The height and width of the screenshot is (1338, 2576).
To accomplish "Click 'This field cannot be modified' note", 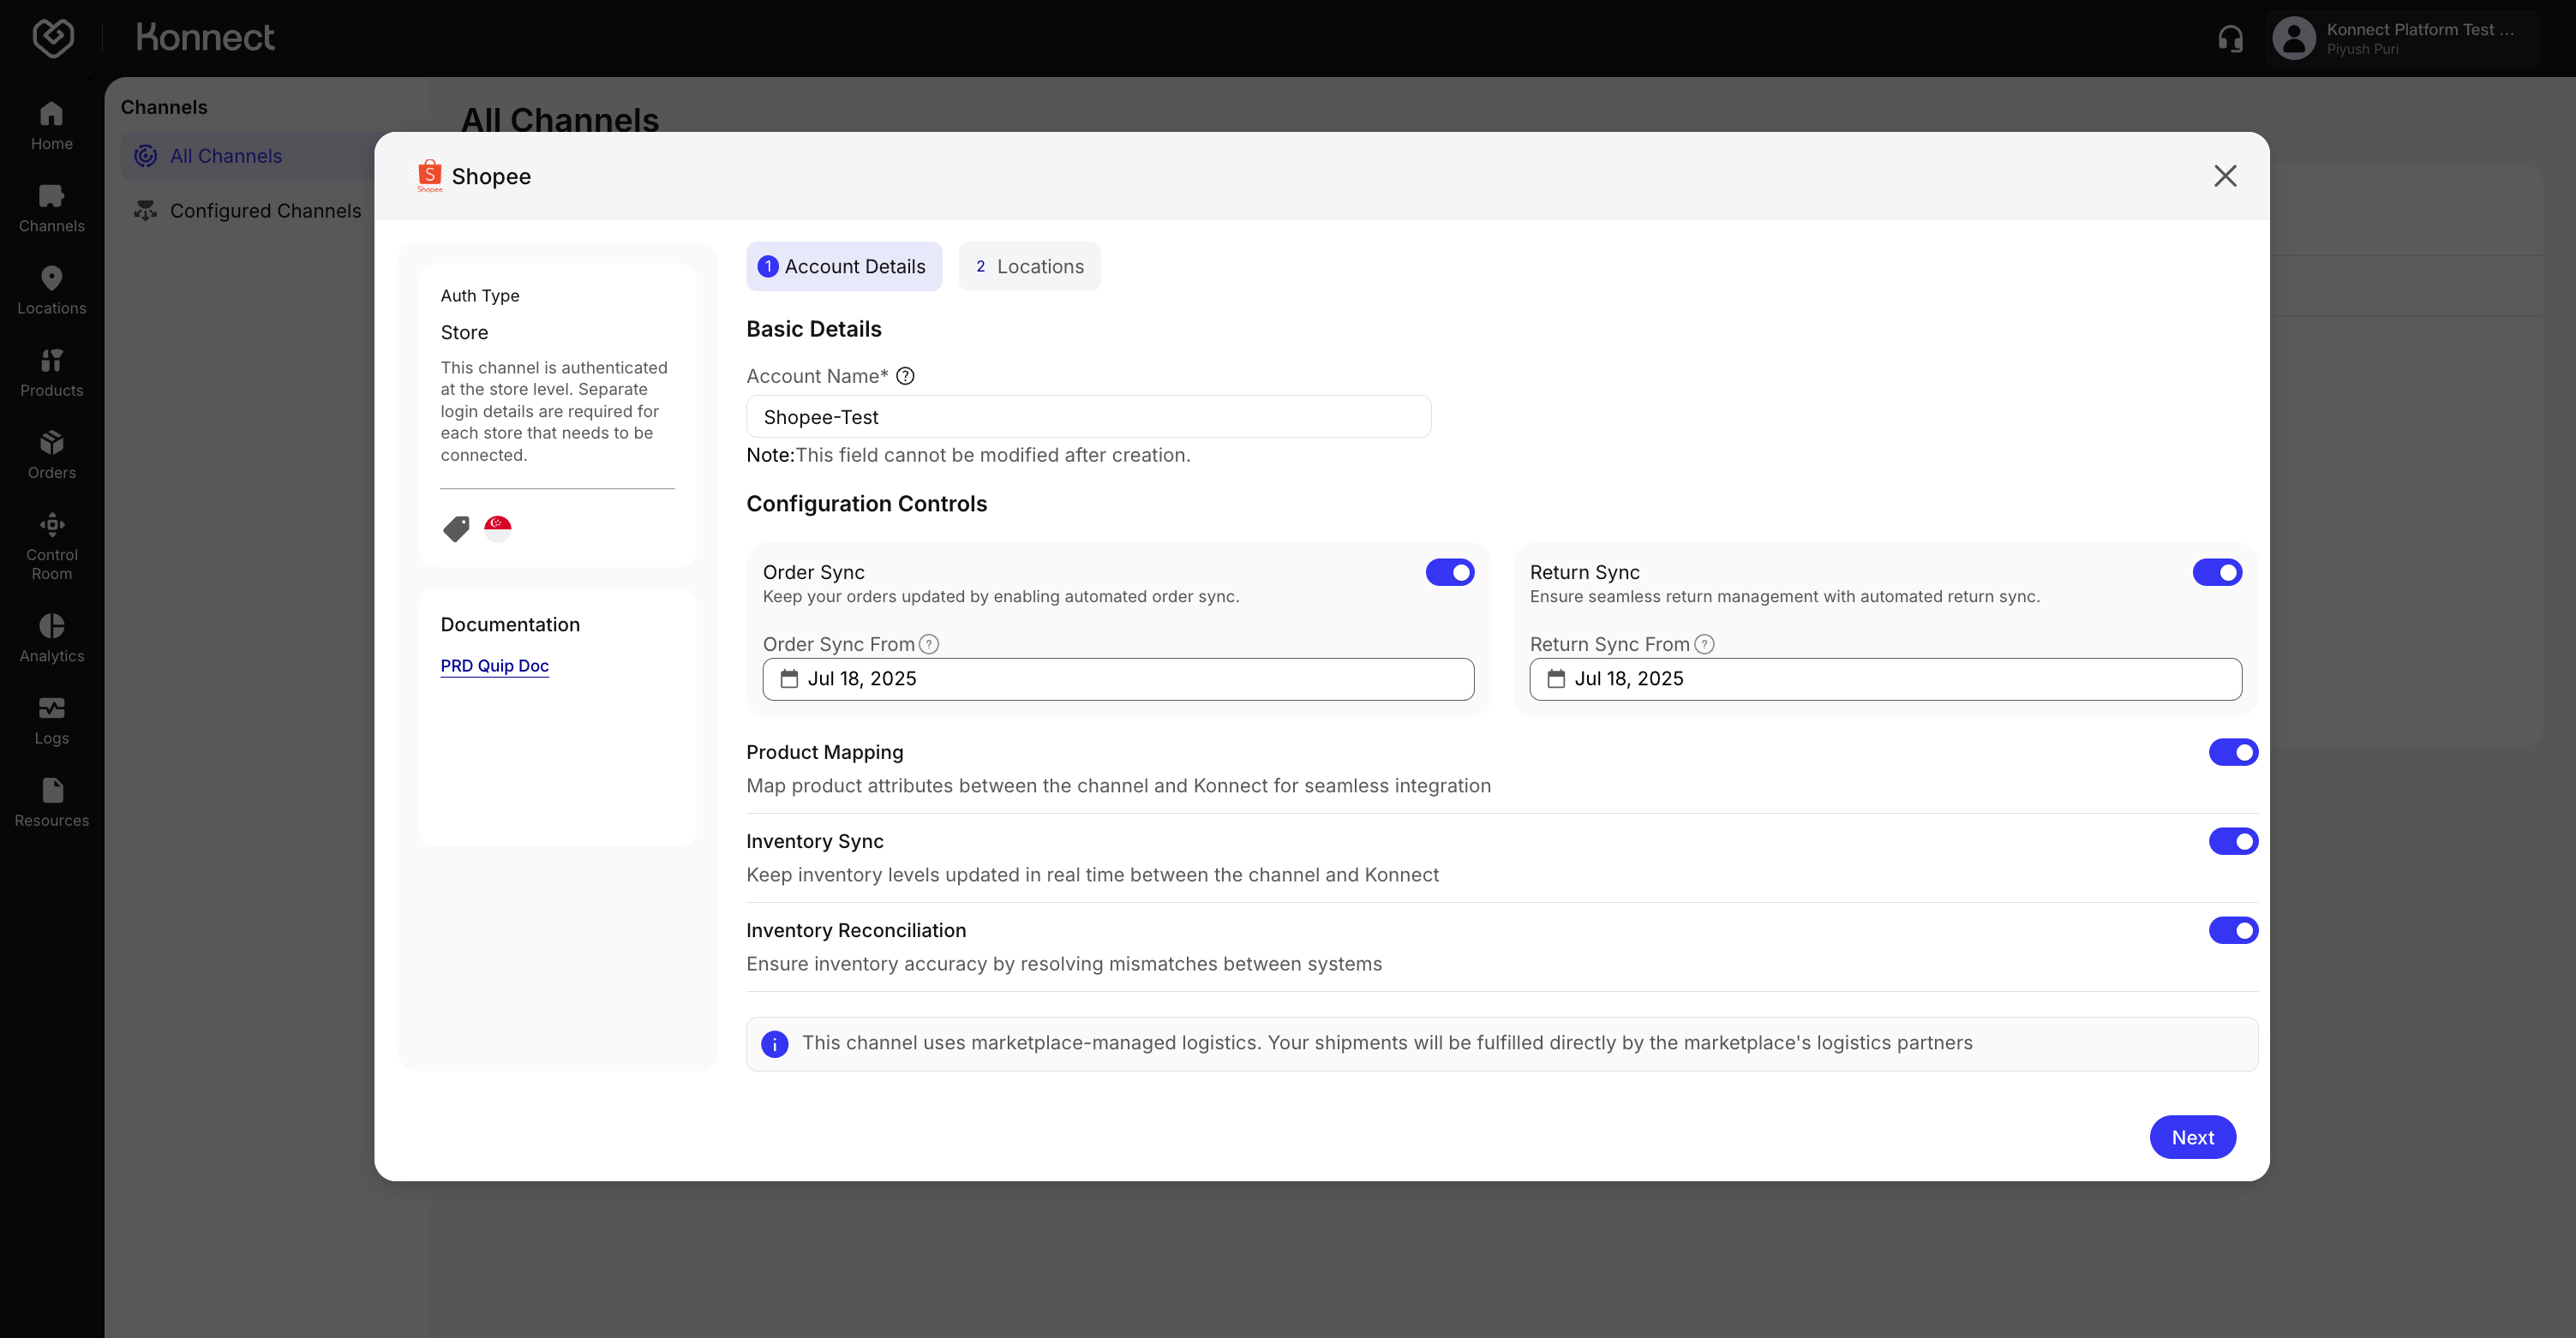I will pyautogui.click(x=968, y=456).
